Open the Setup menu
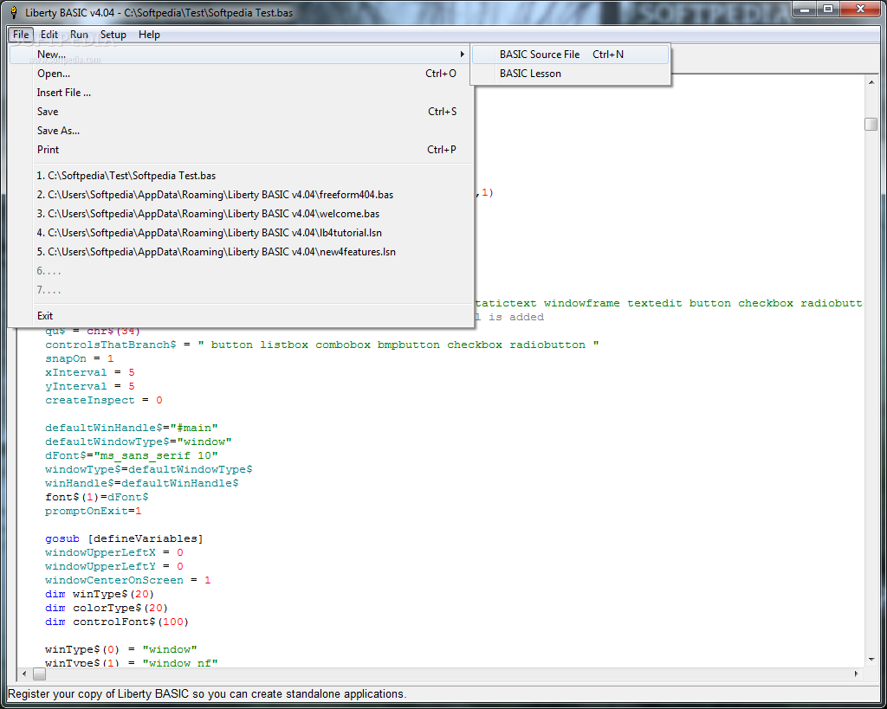Viewport: 887px width, 709px height. pyautogui.click(x=113, y=35)
